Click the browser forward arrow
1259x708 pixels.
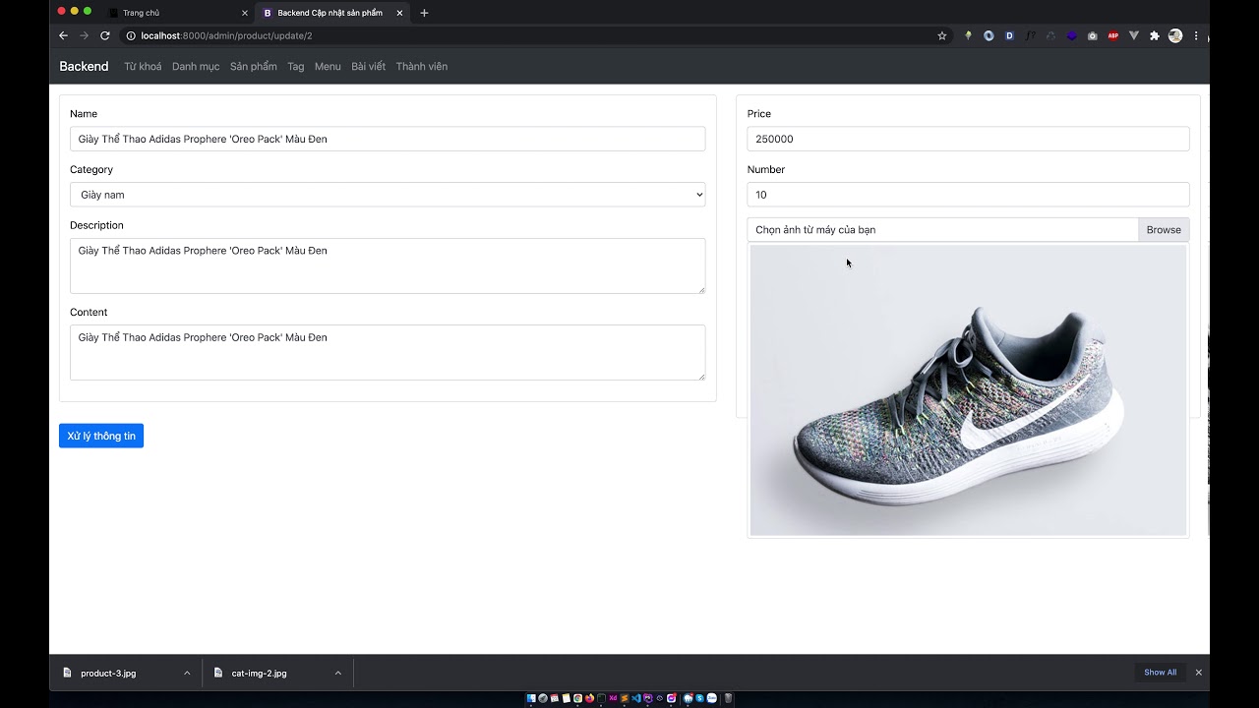(x=84, y=35)
